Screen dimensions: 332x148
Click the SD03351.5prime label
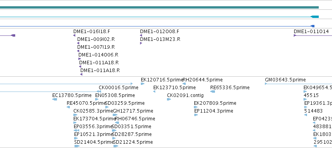coord(131,127)
